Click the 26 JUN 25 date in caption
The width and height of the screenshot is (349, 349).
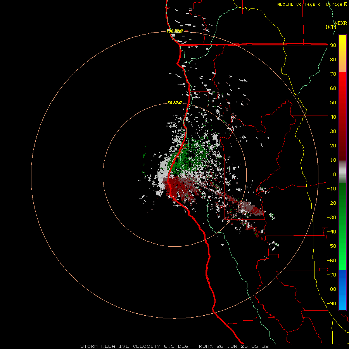(232, 346)
